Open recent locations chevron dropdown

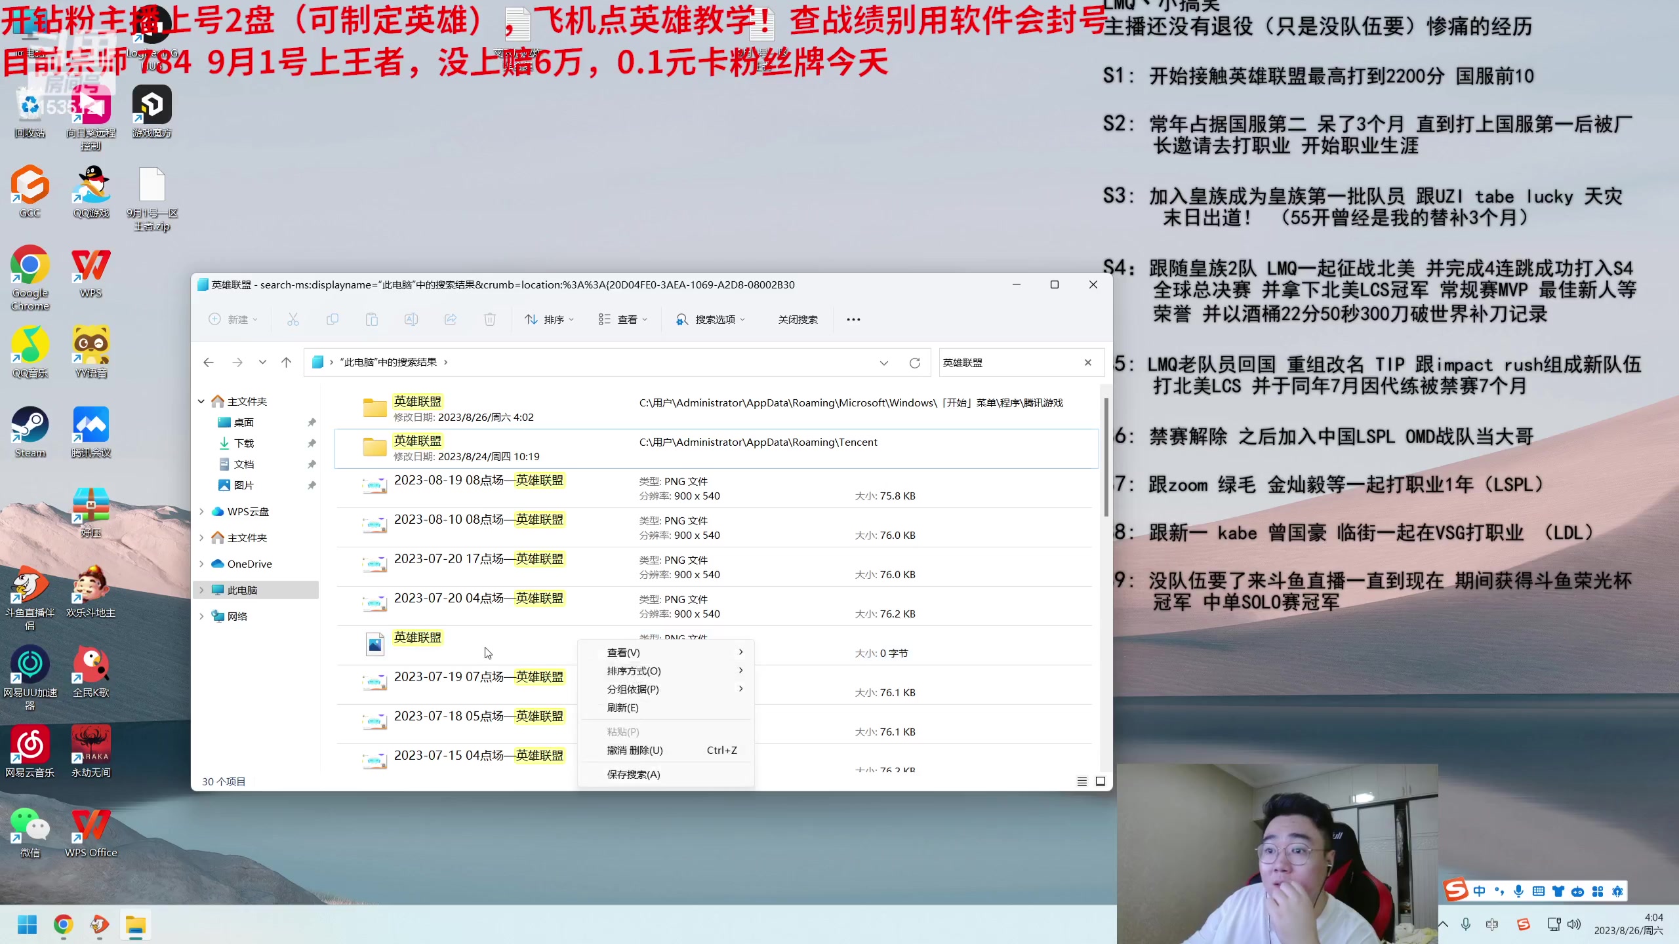pyautogui.click(x=262, y=363)
